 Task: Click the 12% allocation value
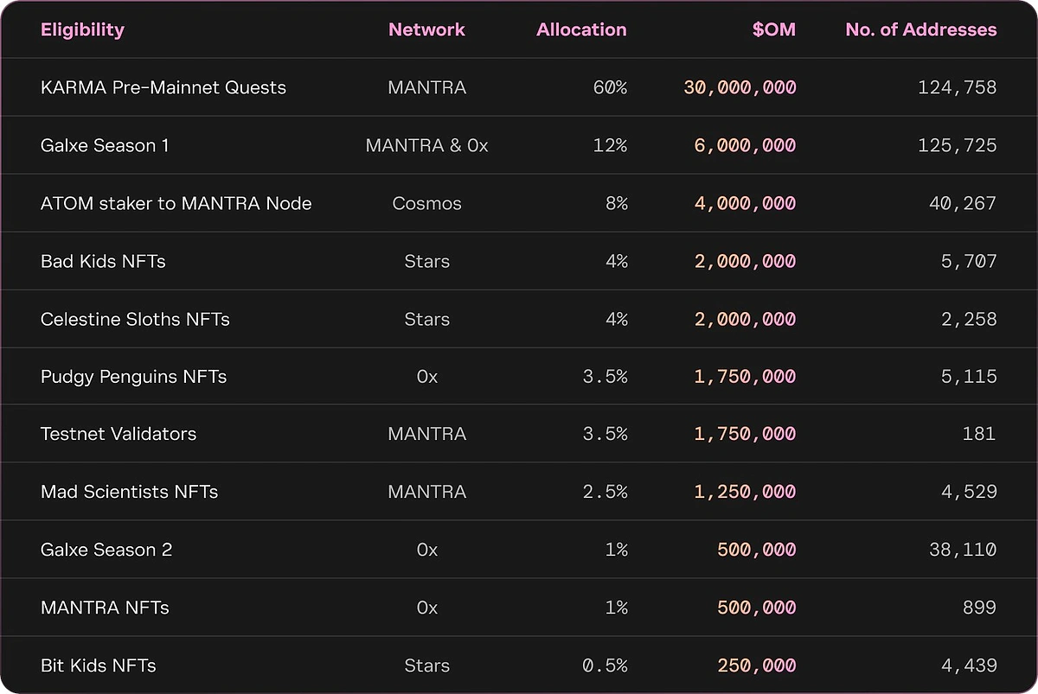point(610,145)
